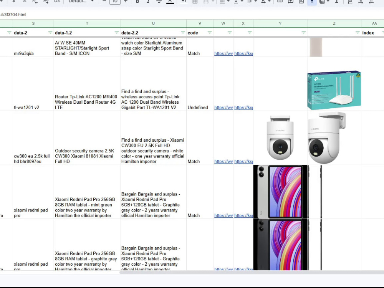
Task: Open column W link in mint green tablet row
Action: 223,215
